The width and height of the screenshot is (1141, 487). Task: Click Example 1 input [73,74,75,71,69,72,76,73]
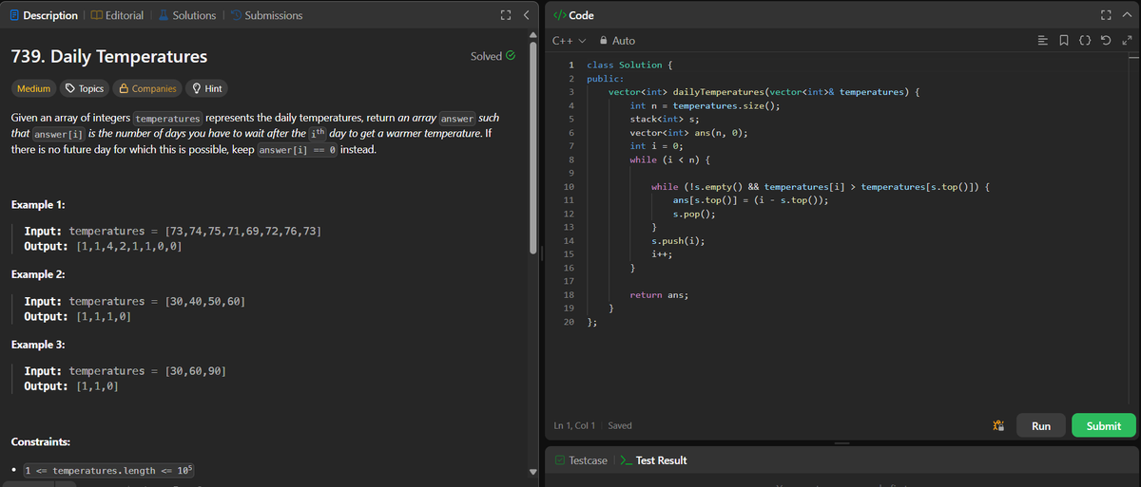243,232
